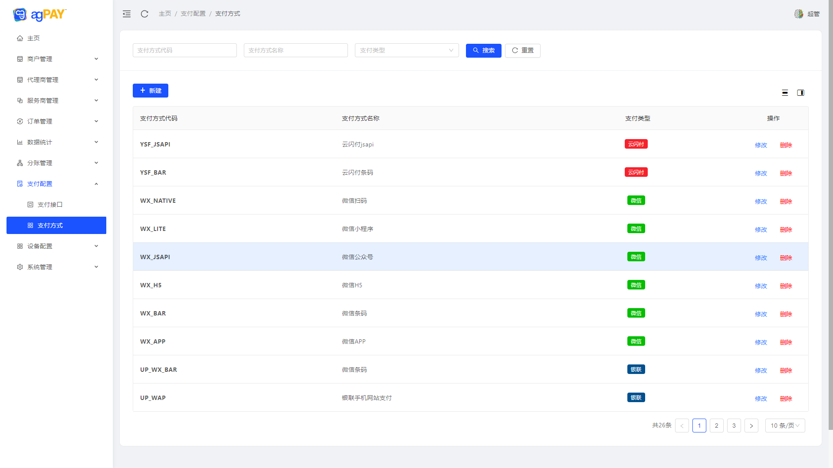Click 修改 for YSF_JSAPI row
The height and width of the screenshot is (468, 833).
761,145
